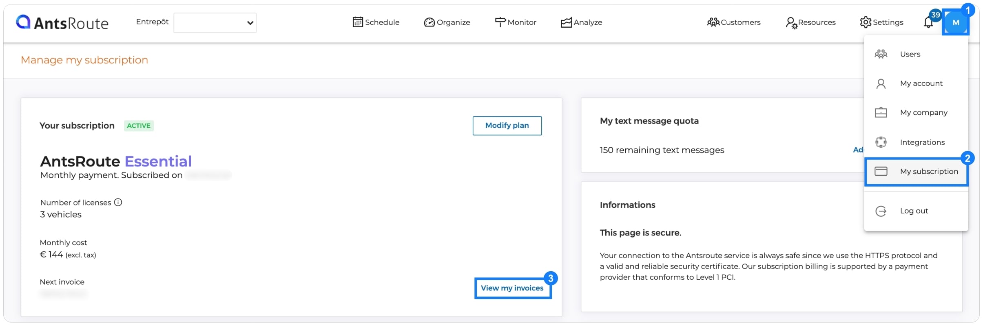Click the 'Your subscription' heading

[77, 126]
